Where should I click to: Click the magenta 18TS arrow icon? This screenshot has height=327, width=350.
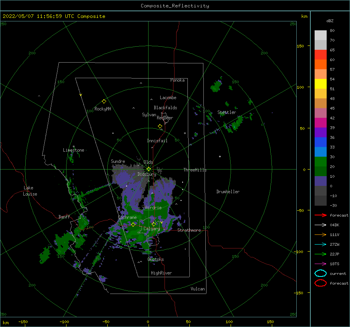point(320,264)
